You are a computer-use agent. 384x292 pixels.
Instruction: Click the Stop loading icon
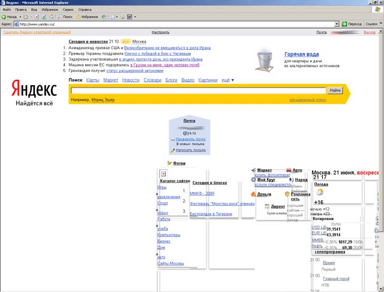(37, 17)
